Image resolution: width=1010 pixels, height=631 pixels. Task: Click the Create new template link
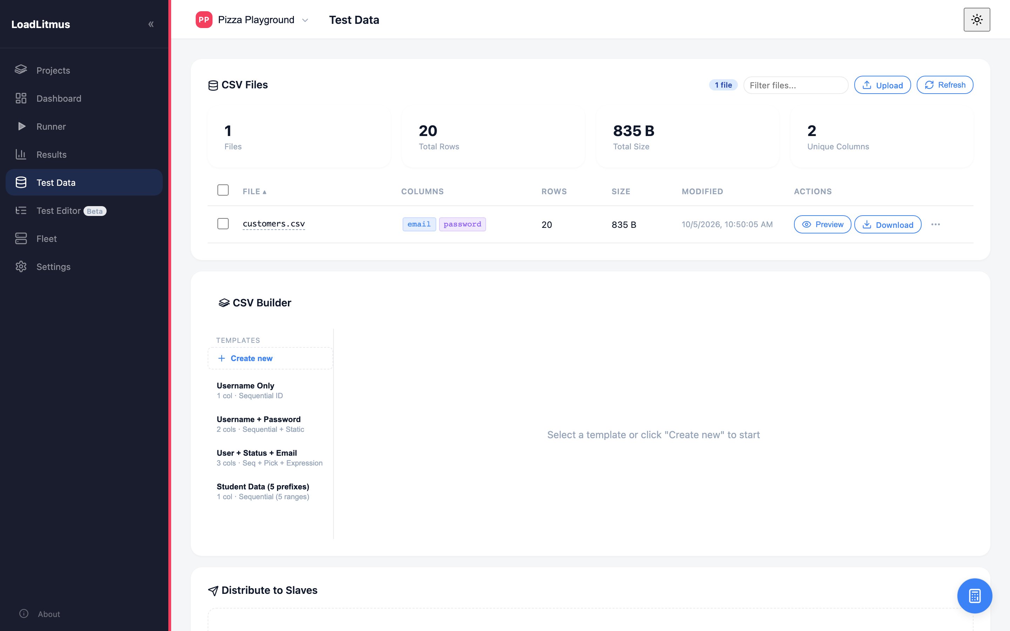270,358
